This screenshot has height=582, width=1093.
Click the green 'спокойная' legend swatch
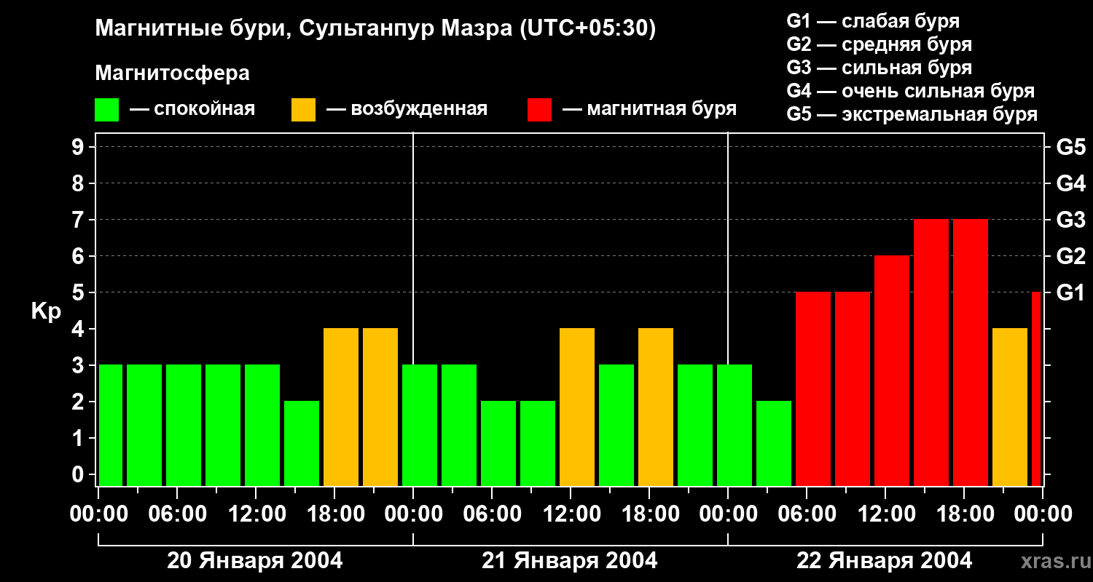click(x=106, y=110)
